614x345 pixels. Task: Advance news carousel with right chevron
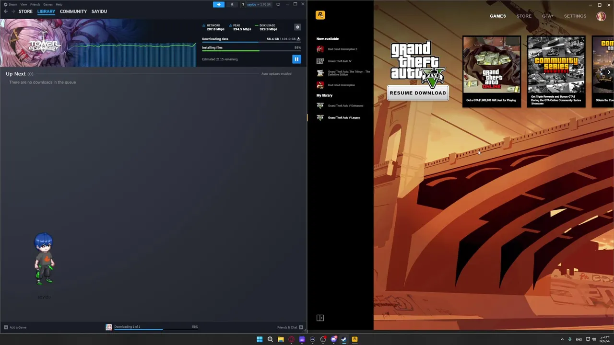[x=609, y=72]
